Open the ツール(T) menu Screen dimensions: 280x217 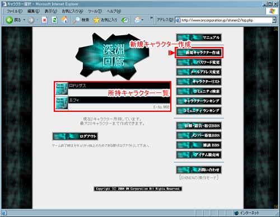[95, 11]
